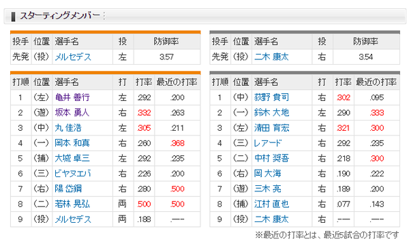Click レアード's .235 recent average

pyautogui.click(x=377, y=143)
